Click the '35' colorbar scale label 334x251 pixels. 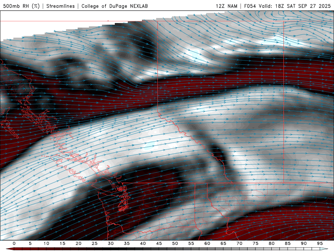point(127,243)
